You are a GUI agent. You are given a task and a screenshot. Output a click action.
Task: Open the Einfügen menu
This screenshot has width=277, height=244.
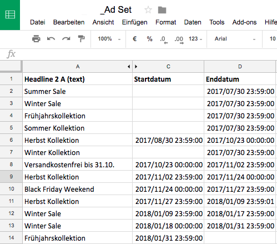pos(134,22)
